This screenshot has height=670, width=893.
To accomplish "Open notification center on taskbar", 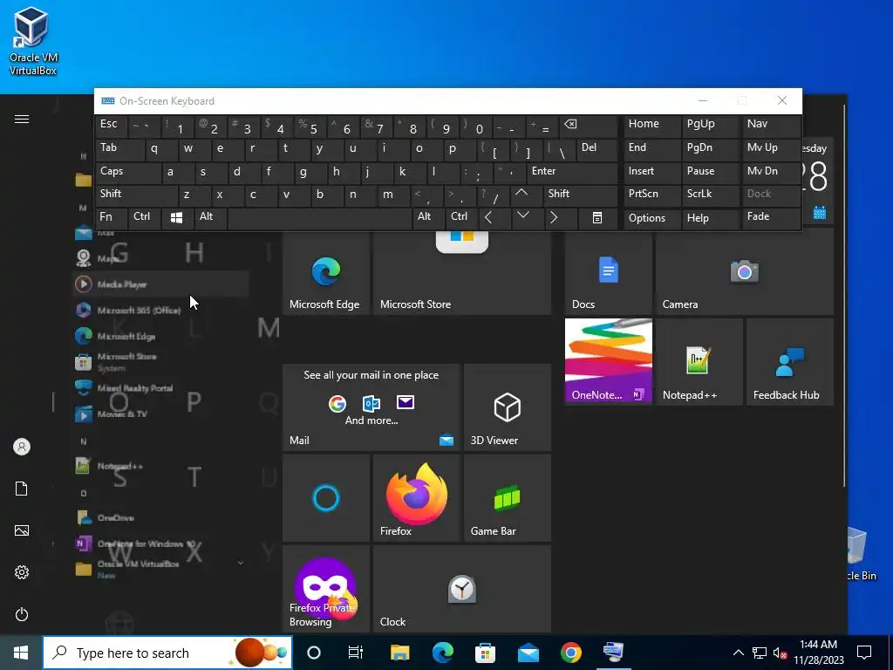I will coord(864,653).
